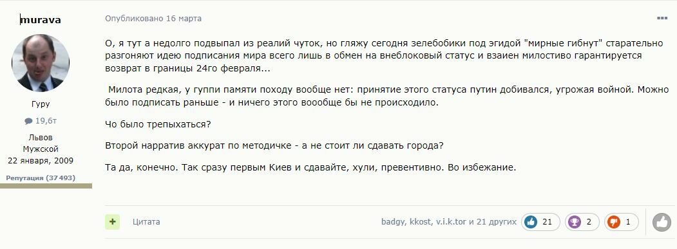
Task: Open kkost's profile from the reactions list
Action: click(420, 222)
